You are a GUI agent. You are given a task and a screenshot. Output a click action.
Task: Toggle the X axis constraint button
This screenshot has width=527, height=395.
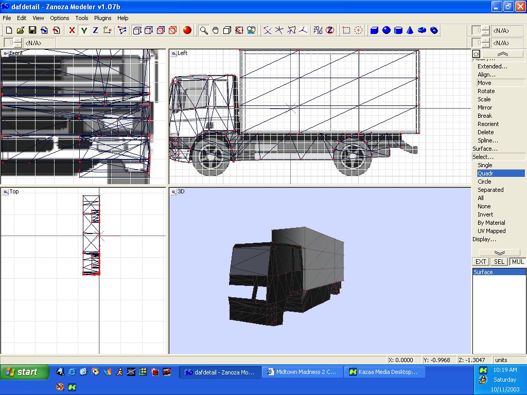(x=72, y=30)
